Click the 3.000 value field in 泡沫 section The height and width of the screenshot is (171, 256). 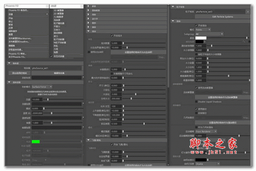[x=116, y=94]
